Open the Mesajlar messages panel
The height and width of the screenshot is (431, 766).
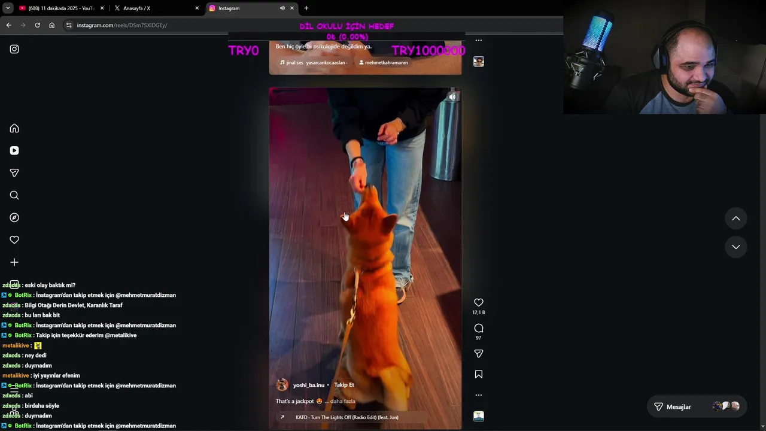pos(697,406)
